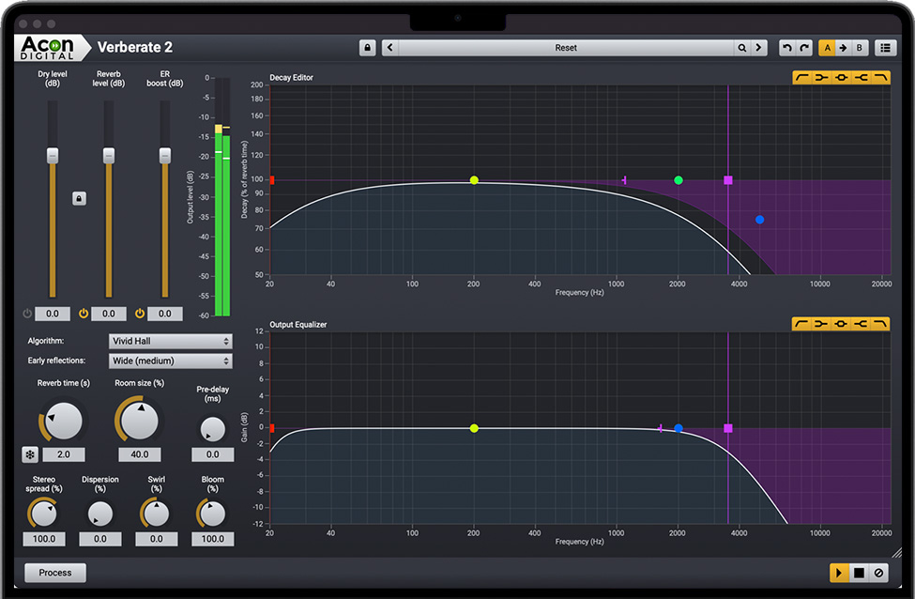This screenshot has width=915, height=599.
Task: Click the undo arrow icon
Action: click(x=786, y=48)
